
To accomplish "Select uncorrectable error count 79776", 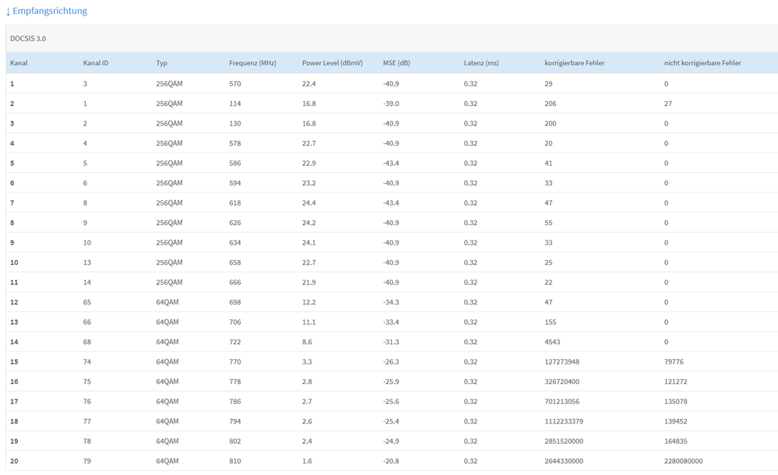I will point(674,362).
